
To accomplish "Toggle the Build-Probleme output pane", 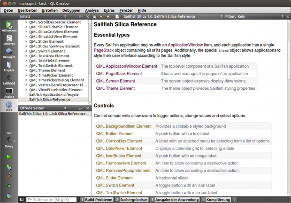I will [x=96, y=200].
